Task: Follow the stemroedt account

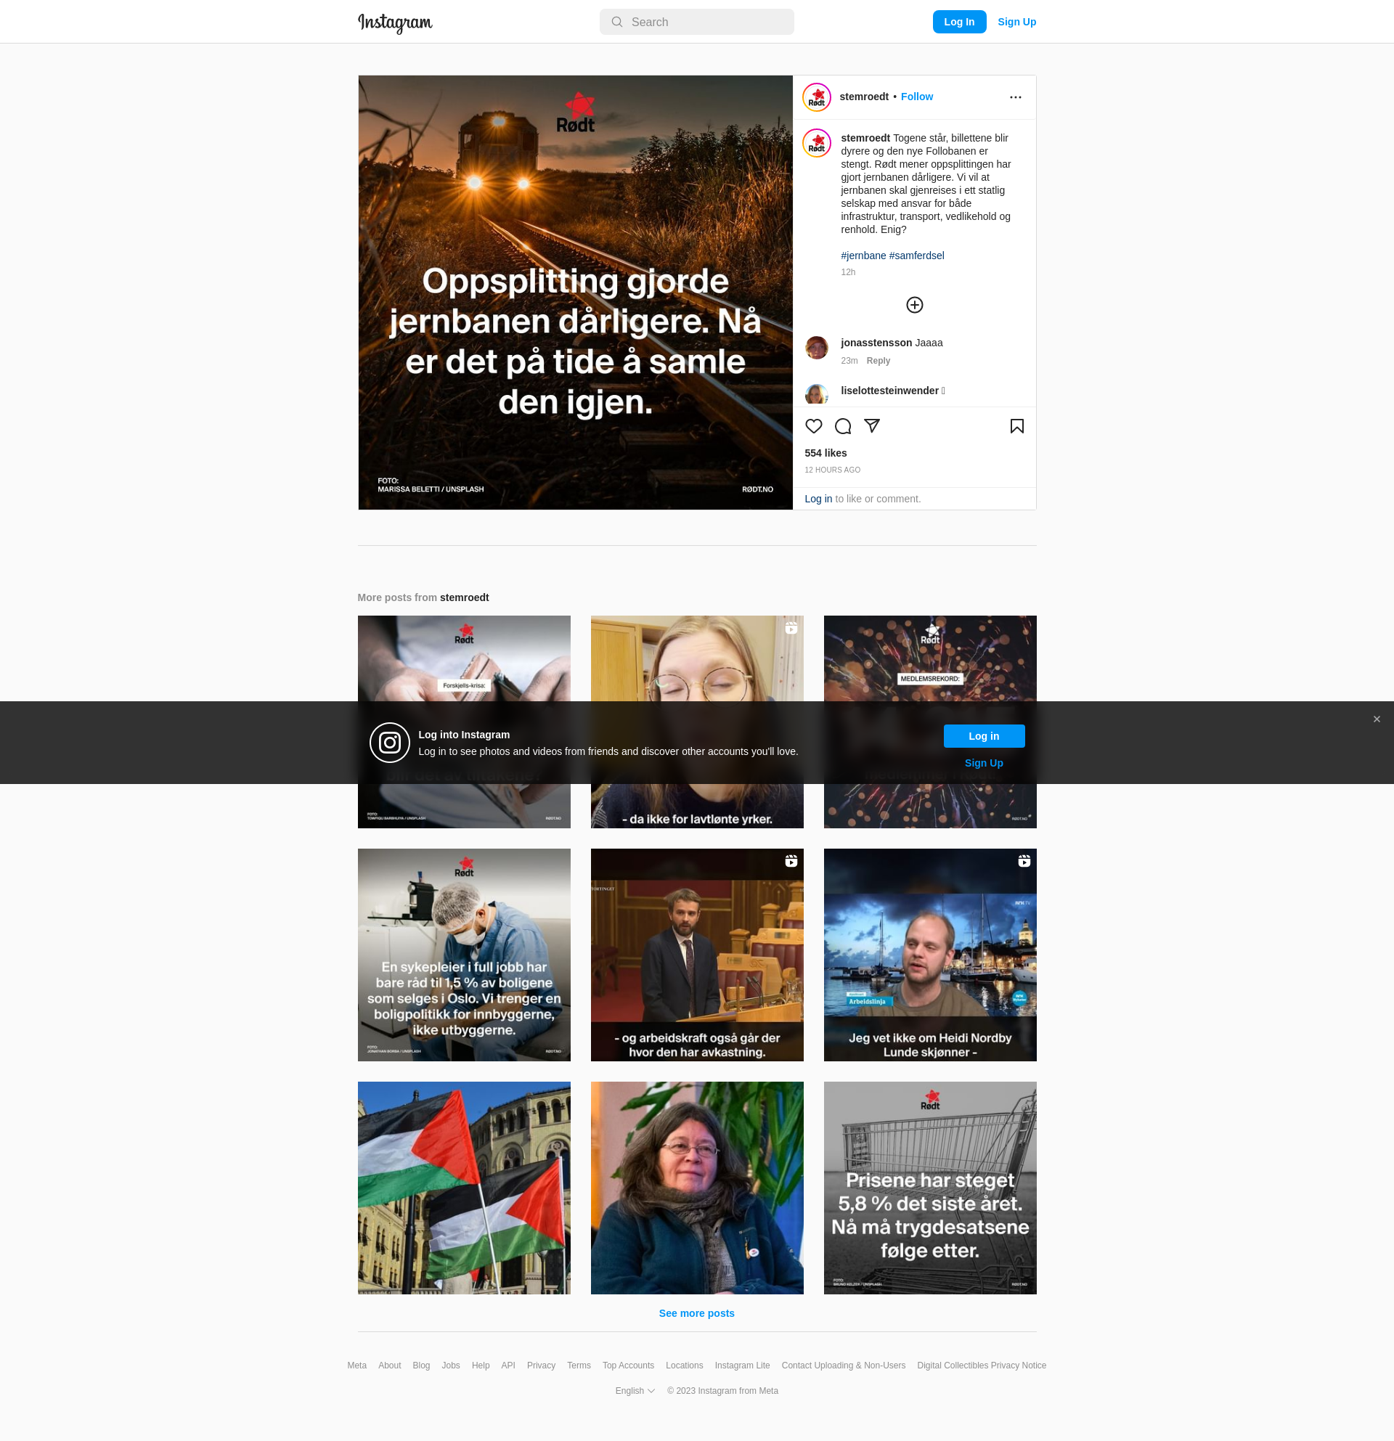Action: point(916,97)
